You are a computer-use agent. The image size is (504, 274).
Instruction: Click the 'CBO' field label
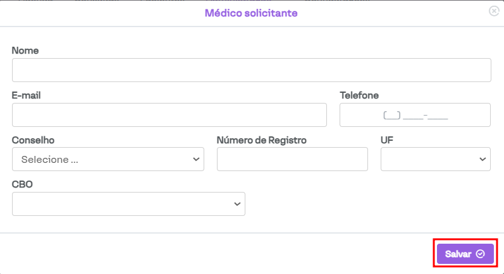tap(22, 184)
